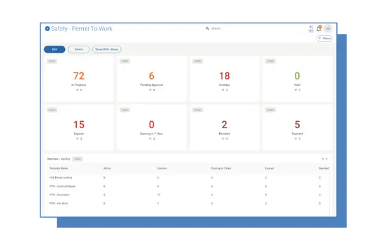Click the Share With Library button
This screenshot has width=390, height=243.
pyautogui.click(x=107, y=50)
